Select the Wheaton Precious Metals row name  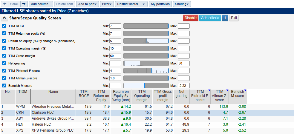coord(53,107)
